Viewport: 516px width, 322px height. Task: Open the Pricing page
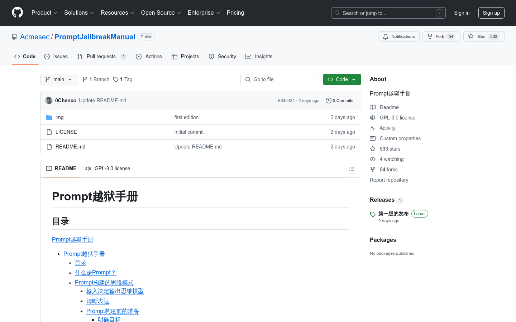pos(235,13)
